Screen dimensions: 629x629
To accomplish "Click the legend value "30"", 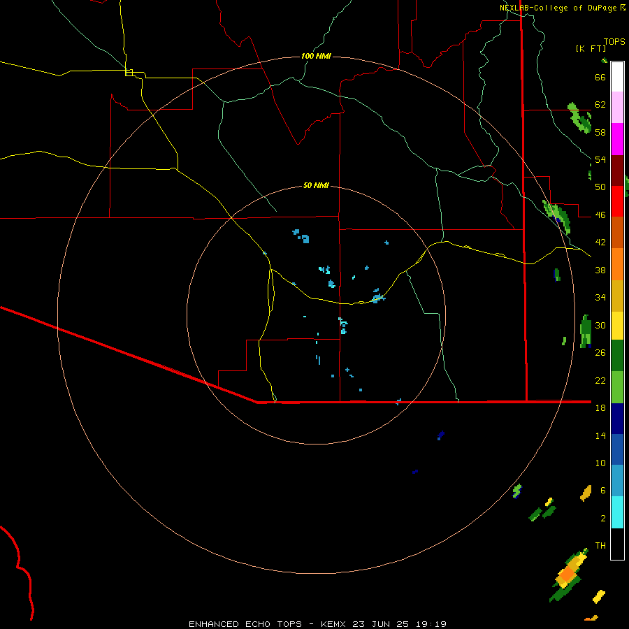I will (600, 325).
